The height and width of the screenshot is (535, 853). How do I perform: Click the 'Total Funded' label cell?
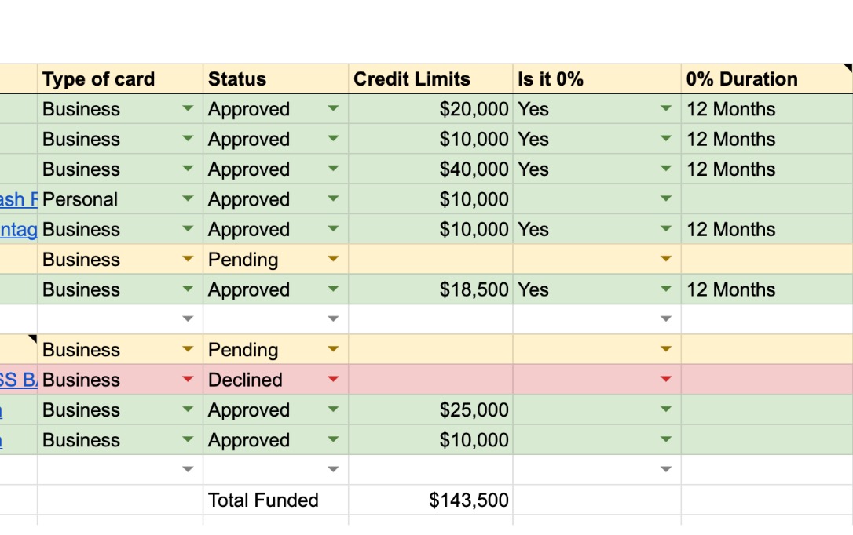coord(275,500)
